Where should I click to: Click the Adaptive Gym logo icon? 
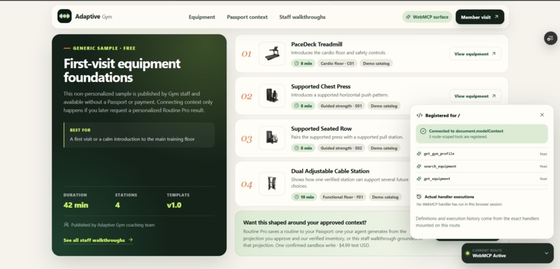click(x=65, y=16)
